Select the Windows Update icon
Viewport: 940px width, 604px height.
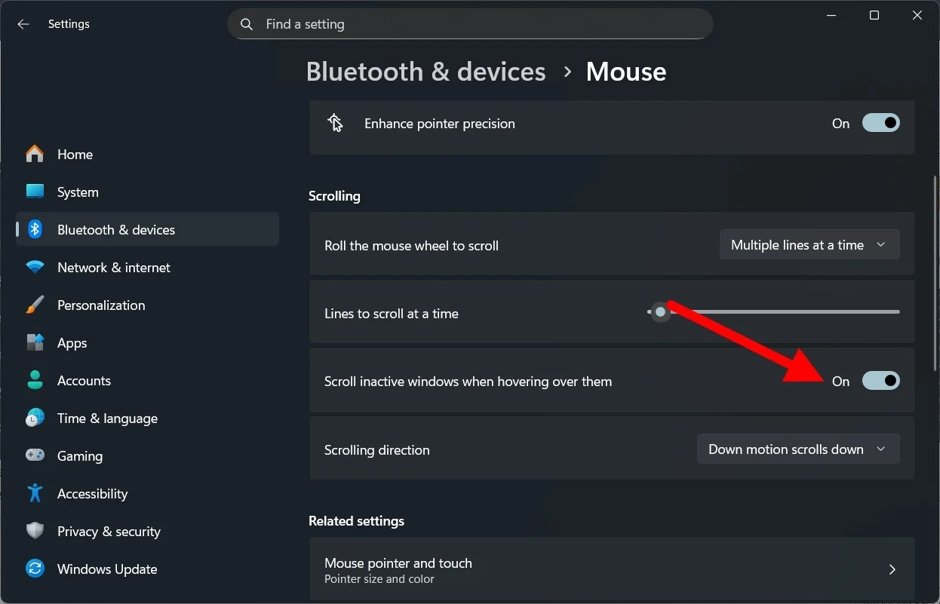coord(35,569)
